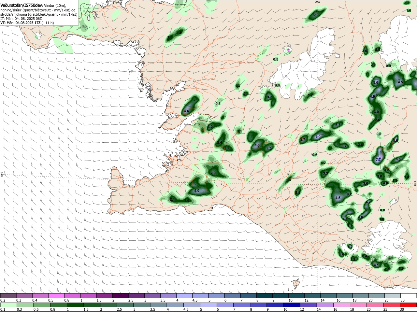Click the 7.7 precipitation value on the map
Image resolution: width=417 pixels, height=312 pixels.
(x=378, y=160)
